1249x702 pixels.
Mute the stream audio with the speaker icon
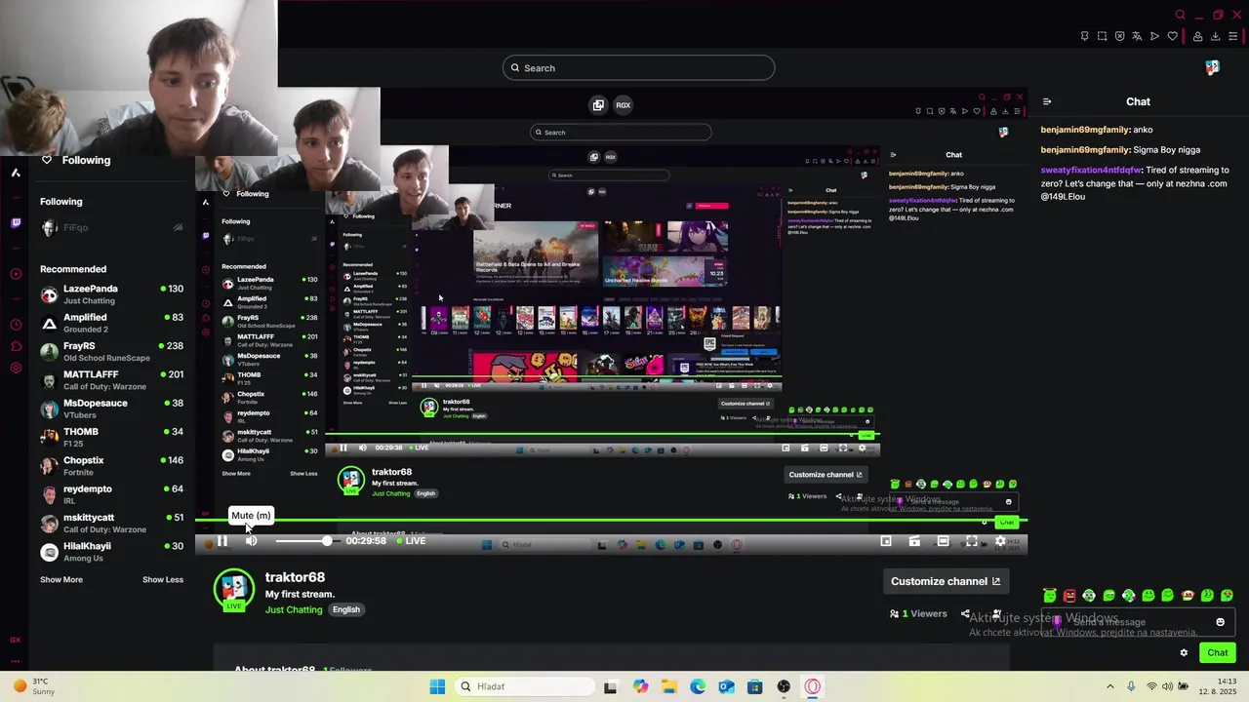coord(252,541)
